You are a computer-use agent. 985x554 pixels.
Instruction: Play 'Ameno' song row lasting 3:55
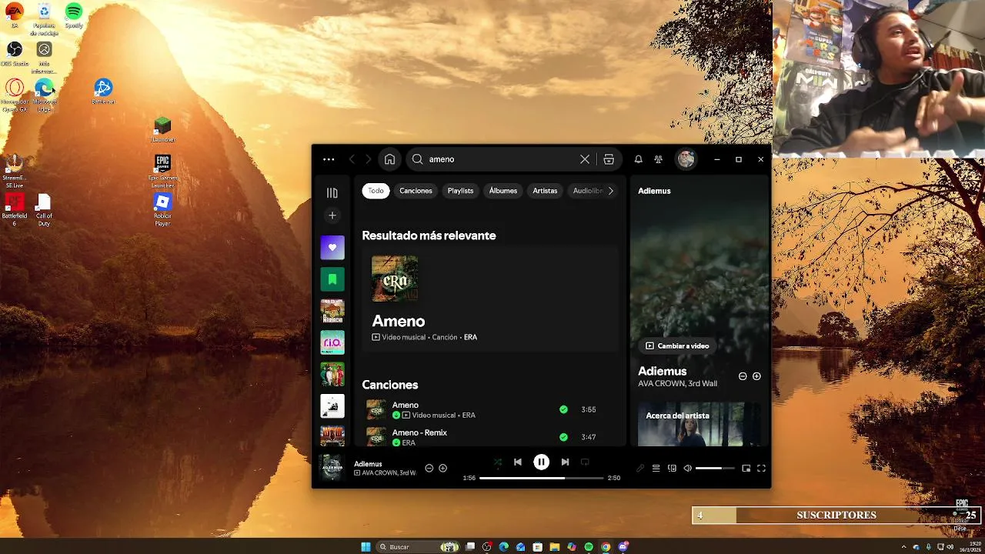coord(490,410)
